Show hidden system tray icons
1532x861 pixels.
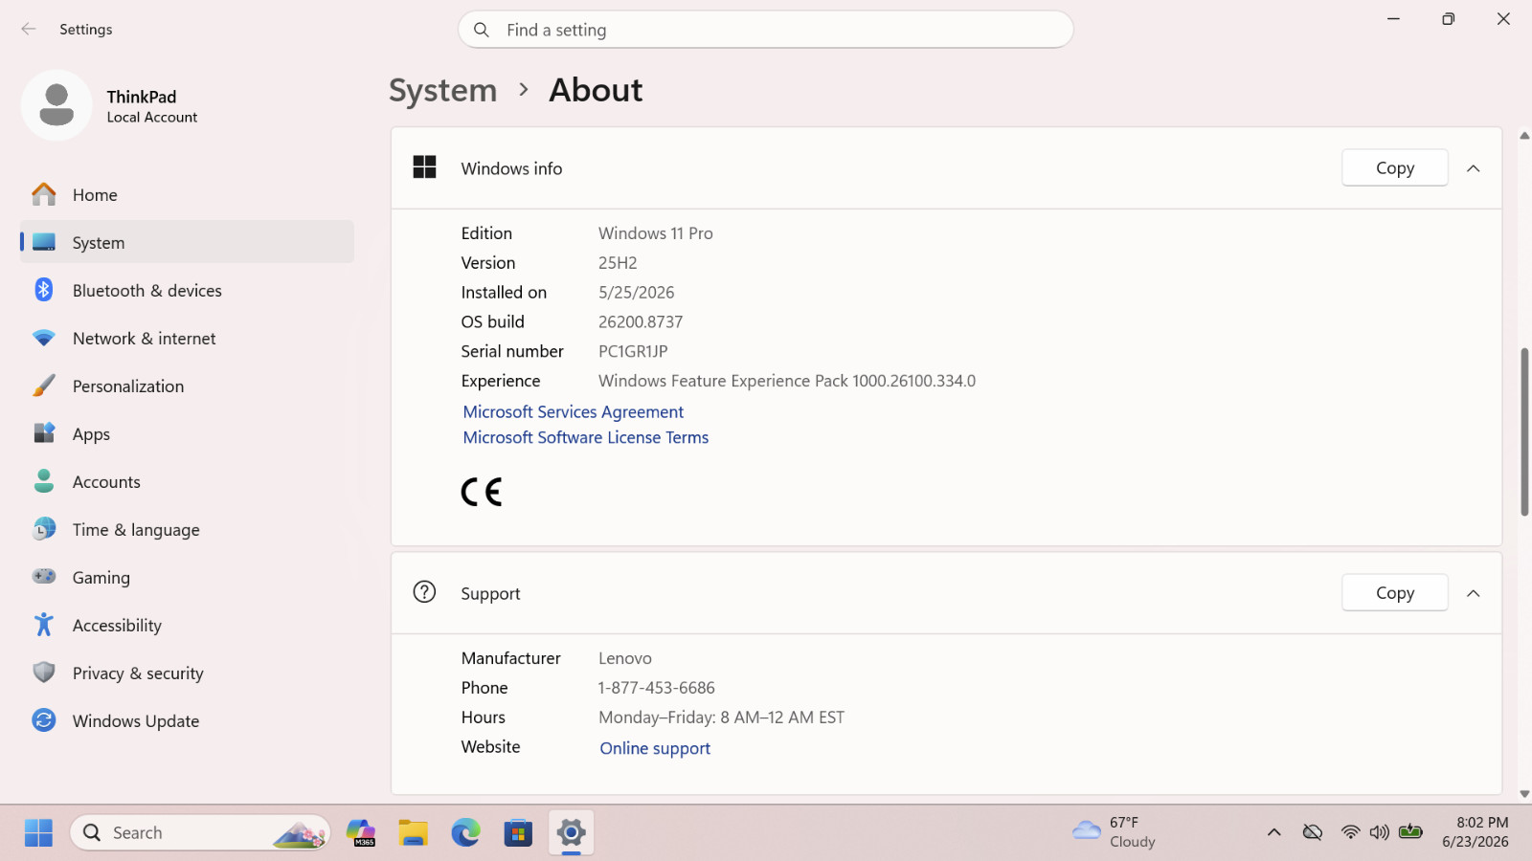pyautogui.click(x=1273, y=832)
